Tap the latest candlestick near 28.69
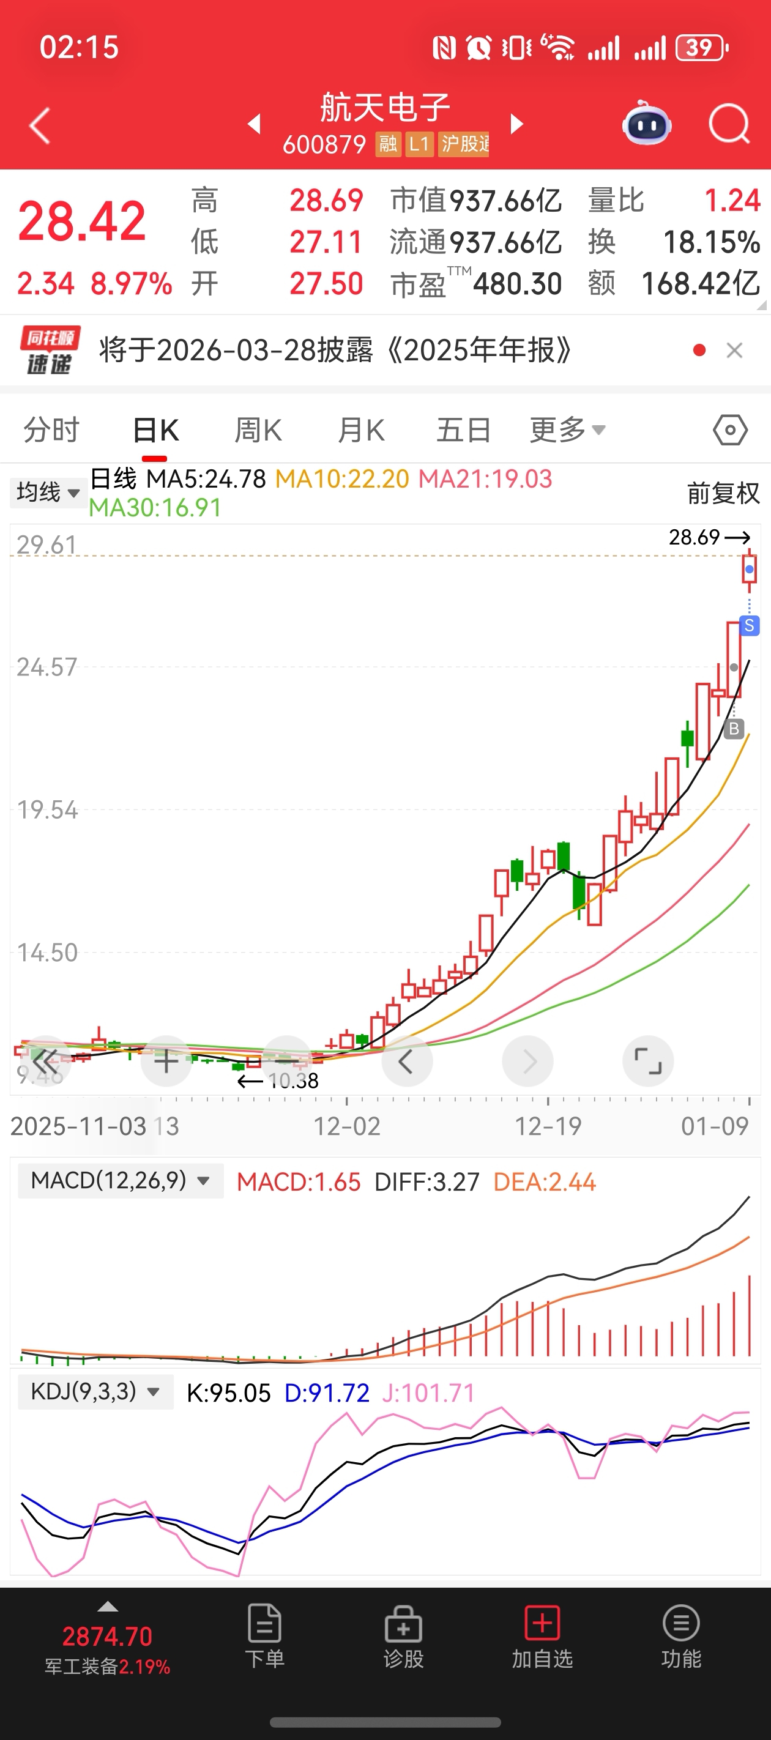The image size is (771, 1740). (750, 570)
